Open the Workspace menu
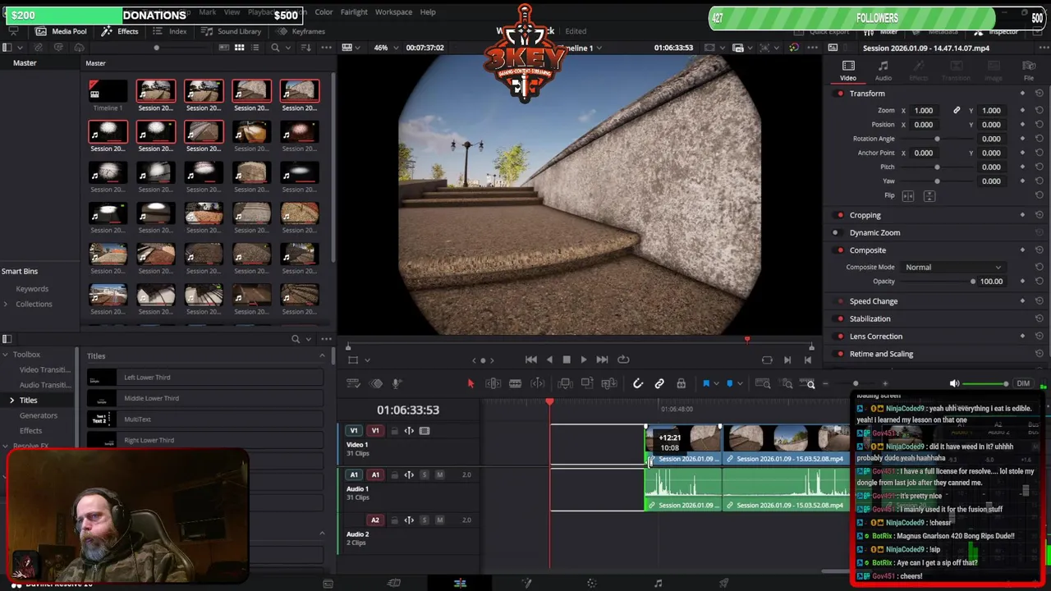Image resolution: width=1051 pixels, height=591 pixels. coord(393,12)
